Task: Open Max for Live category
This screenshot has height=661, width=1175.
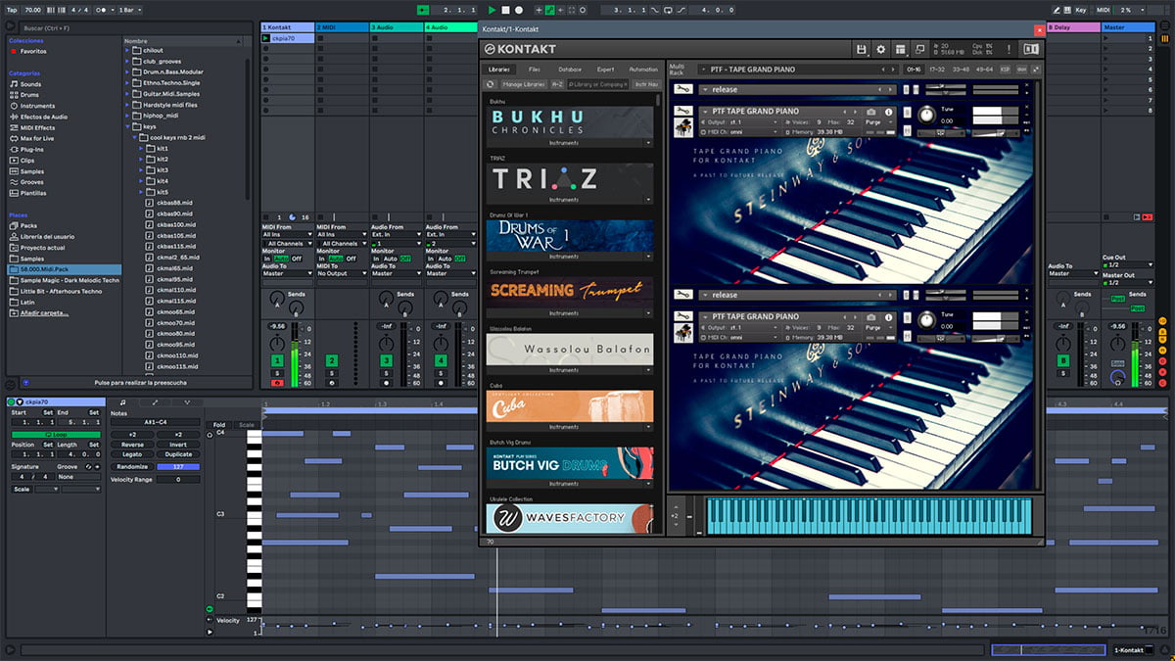Action: (37, 138)
